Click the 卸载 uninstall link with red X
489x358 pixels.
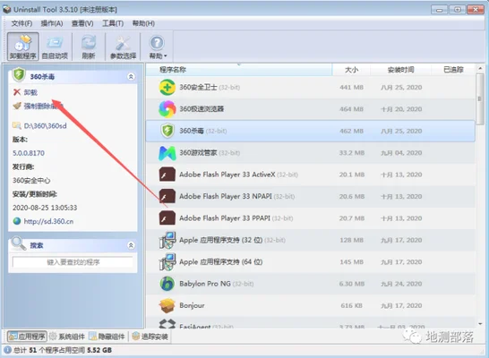tap(25, 92)
